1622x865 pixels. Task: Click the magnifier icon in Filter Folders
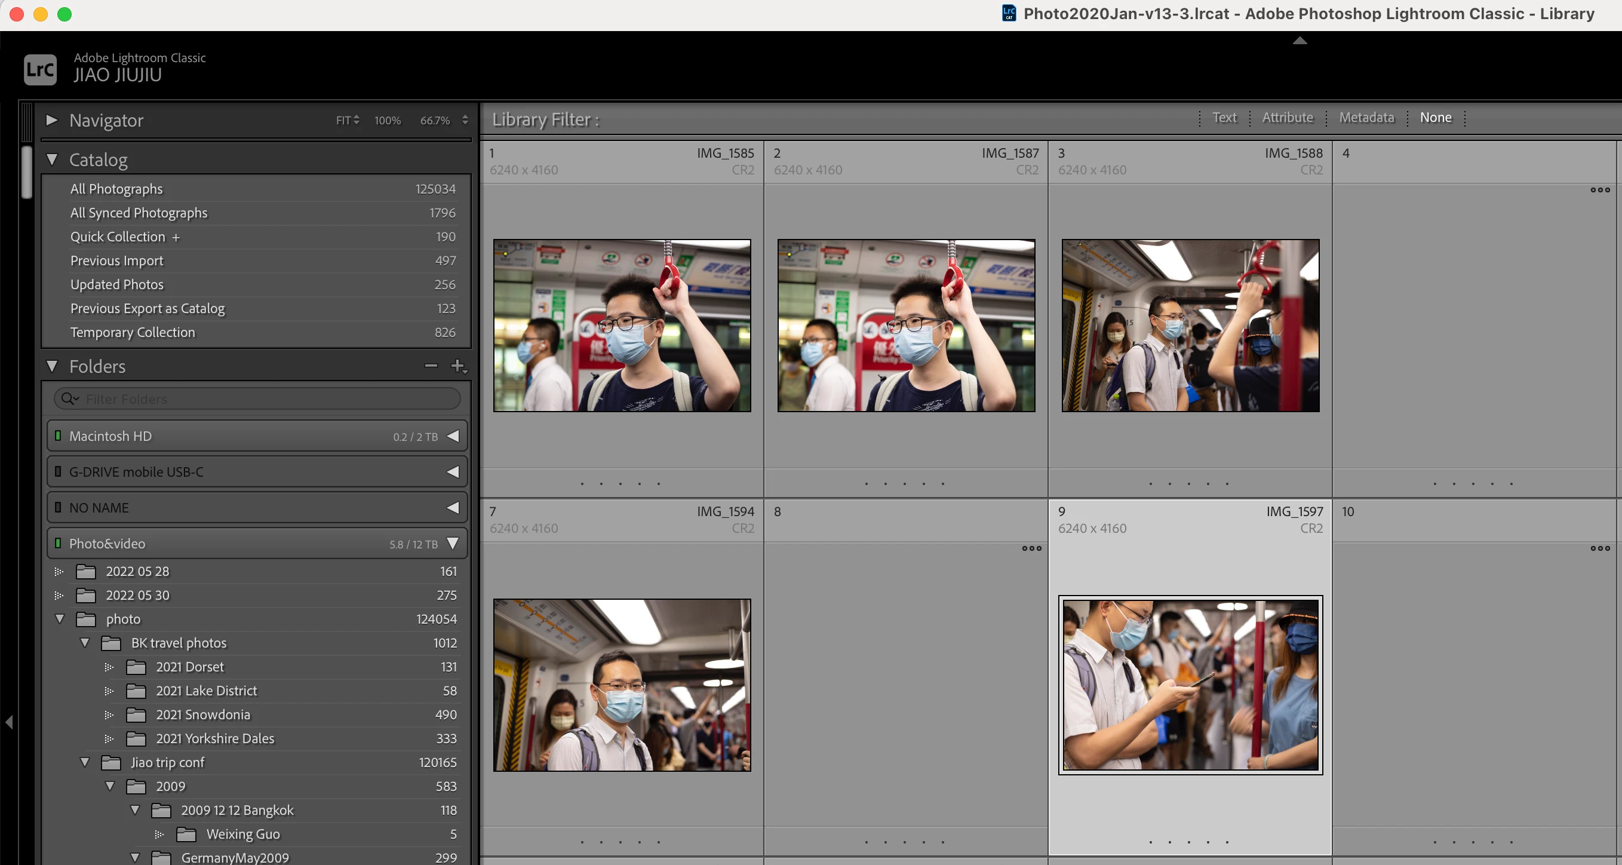click(68, 399)
